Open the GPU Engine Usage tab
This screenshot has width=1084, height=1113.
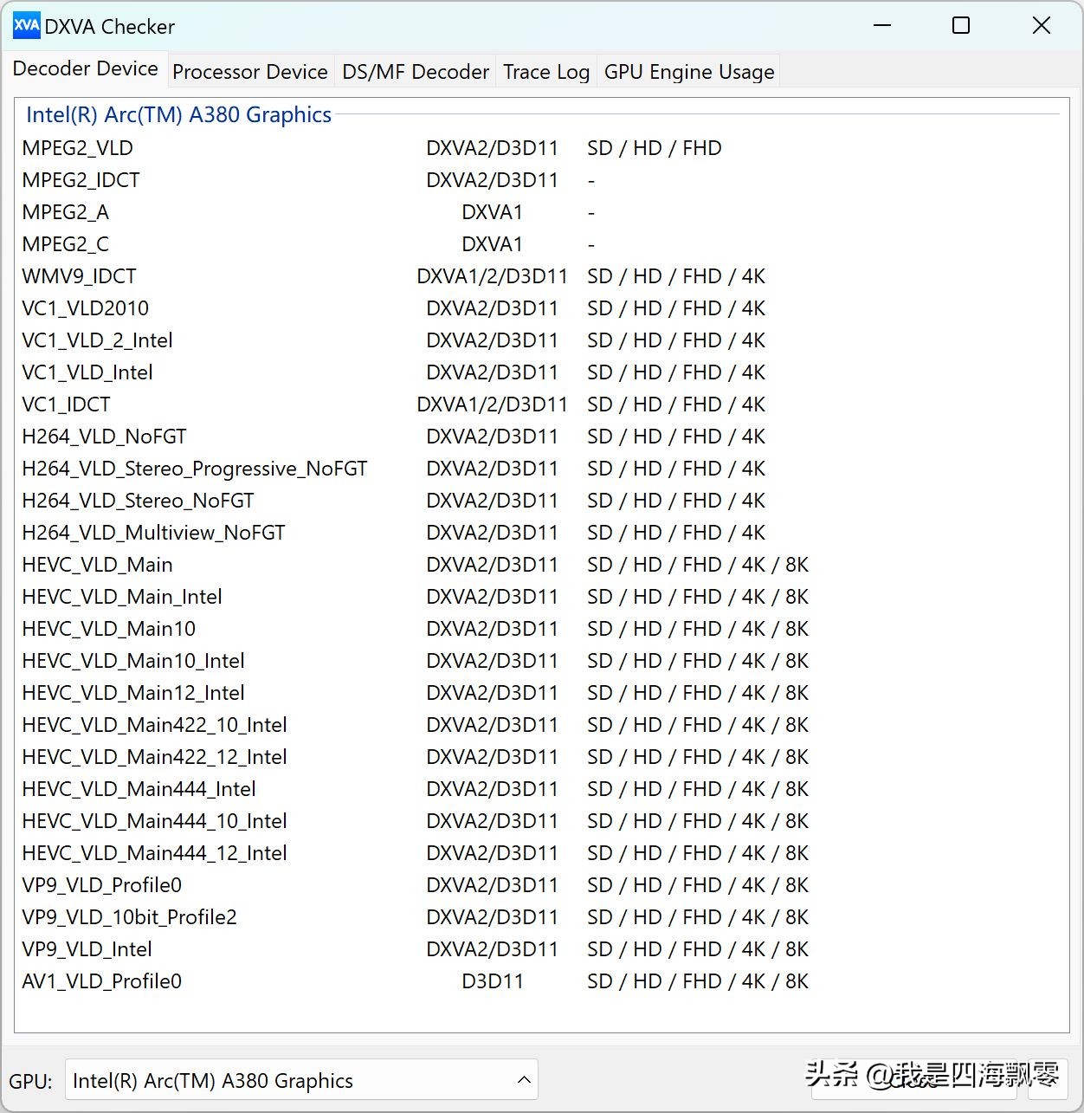[689, 72]
